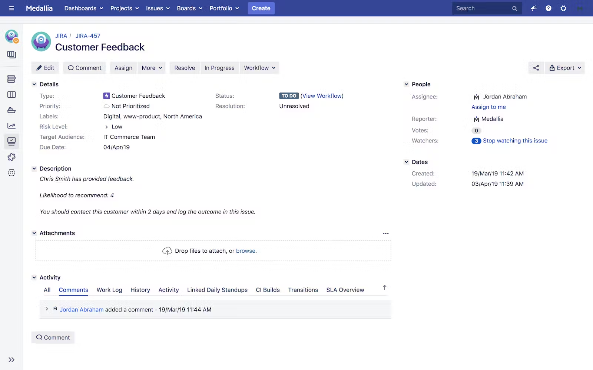The width and height of the screenshot is (593, 370).
Task: Open the issues monitor icon in sidebar
Action: coord(11,141)
